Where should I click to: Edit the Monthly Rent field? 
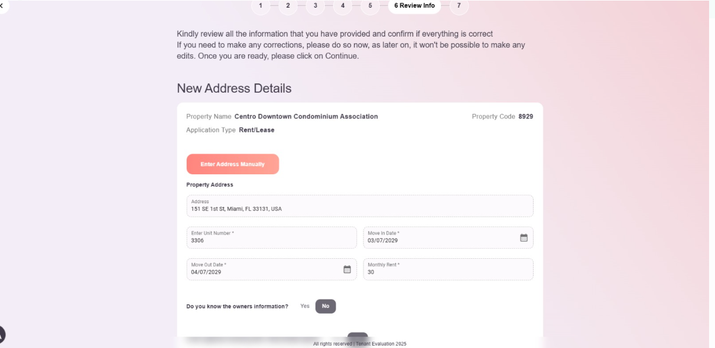448,269
